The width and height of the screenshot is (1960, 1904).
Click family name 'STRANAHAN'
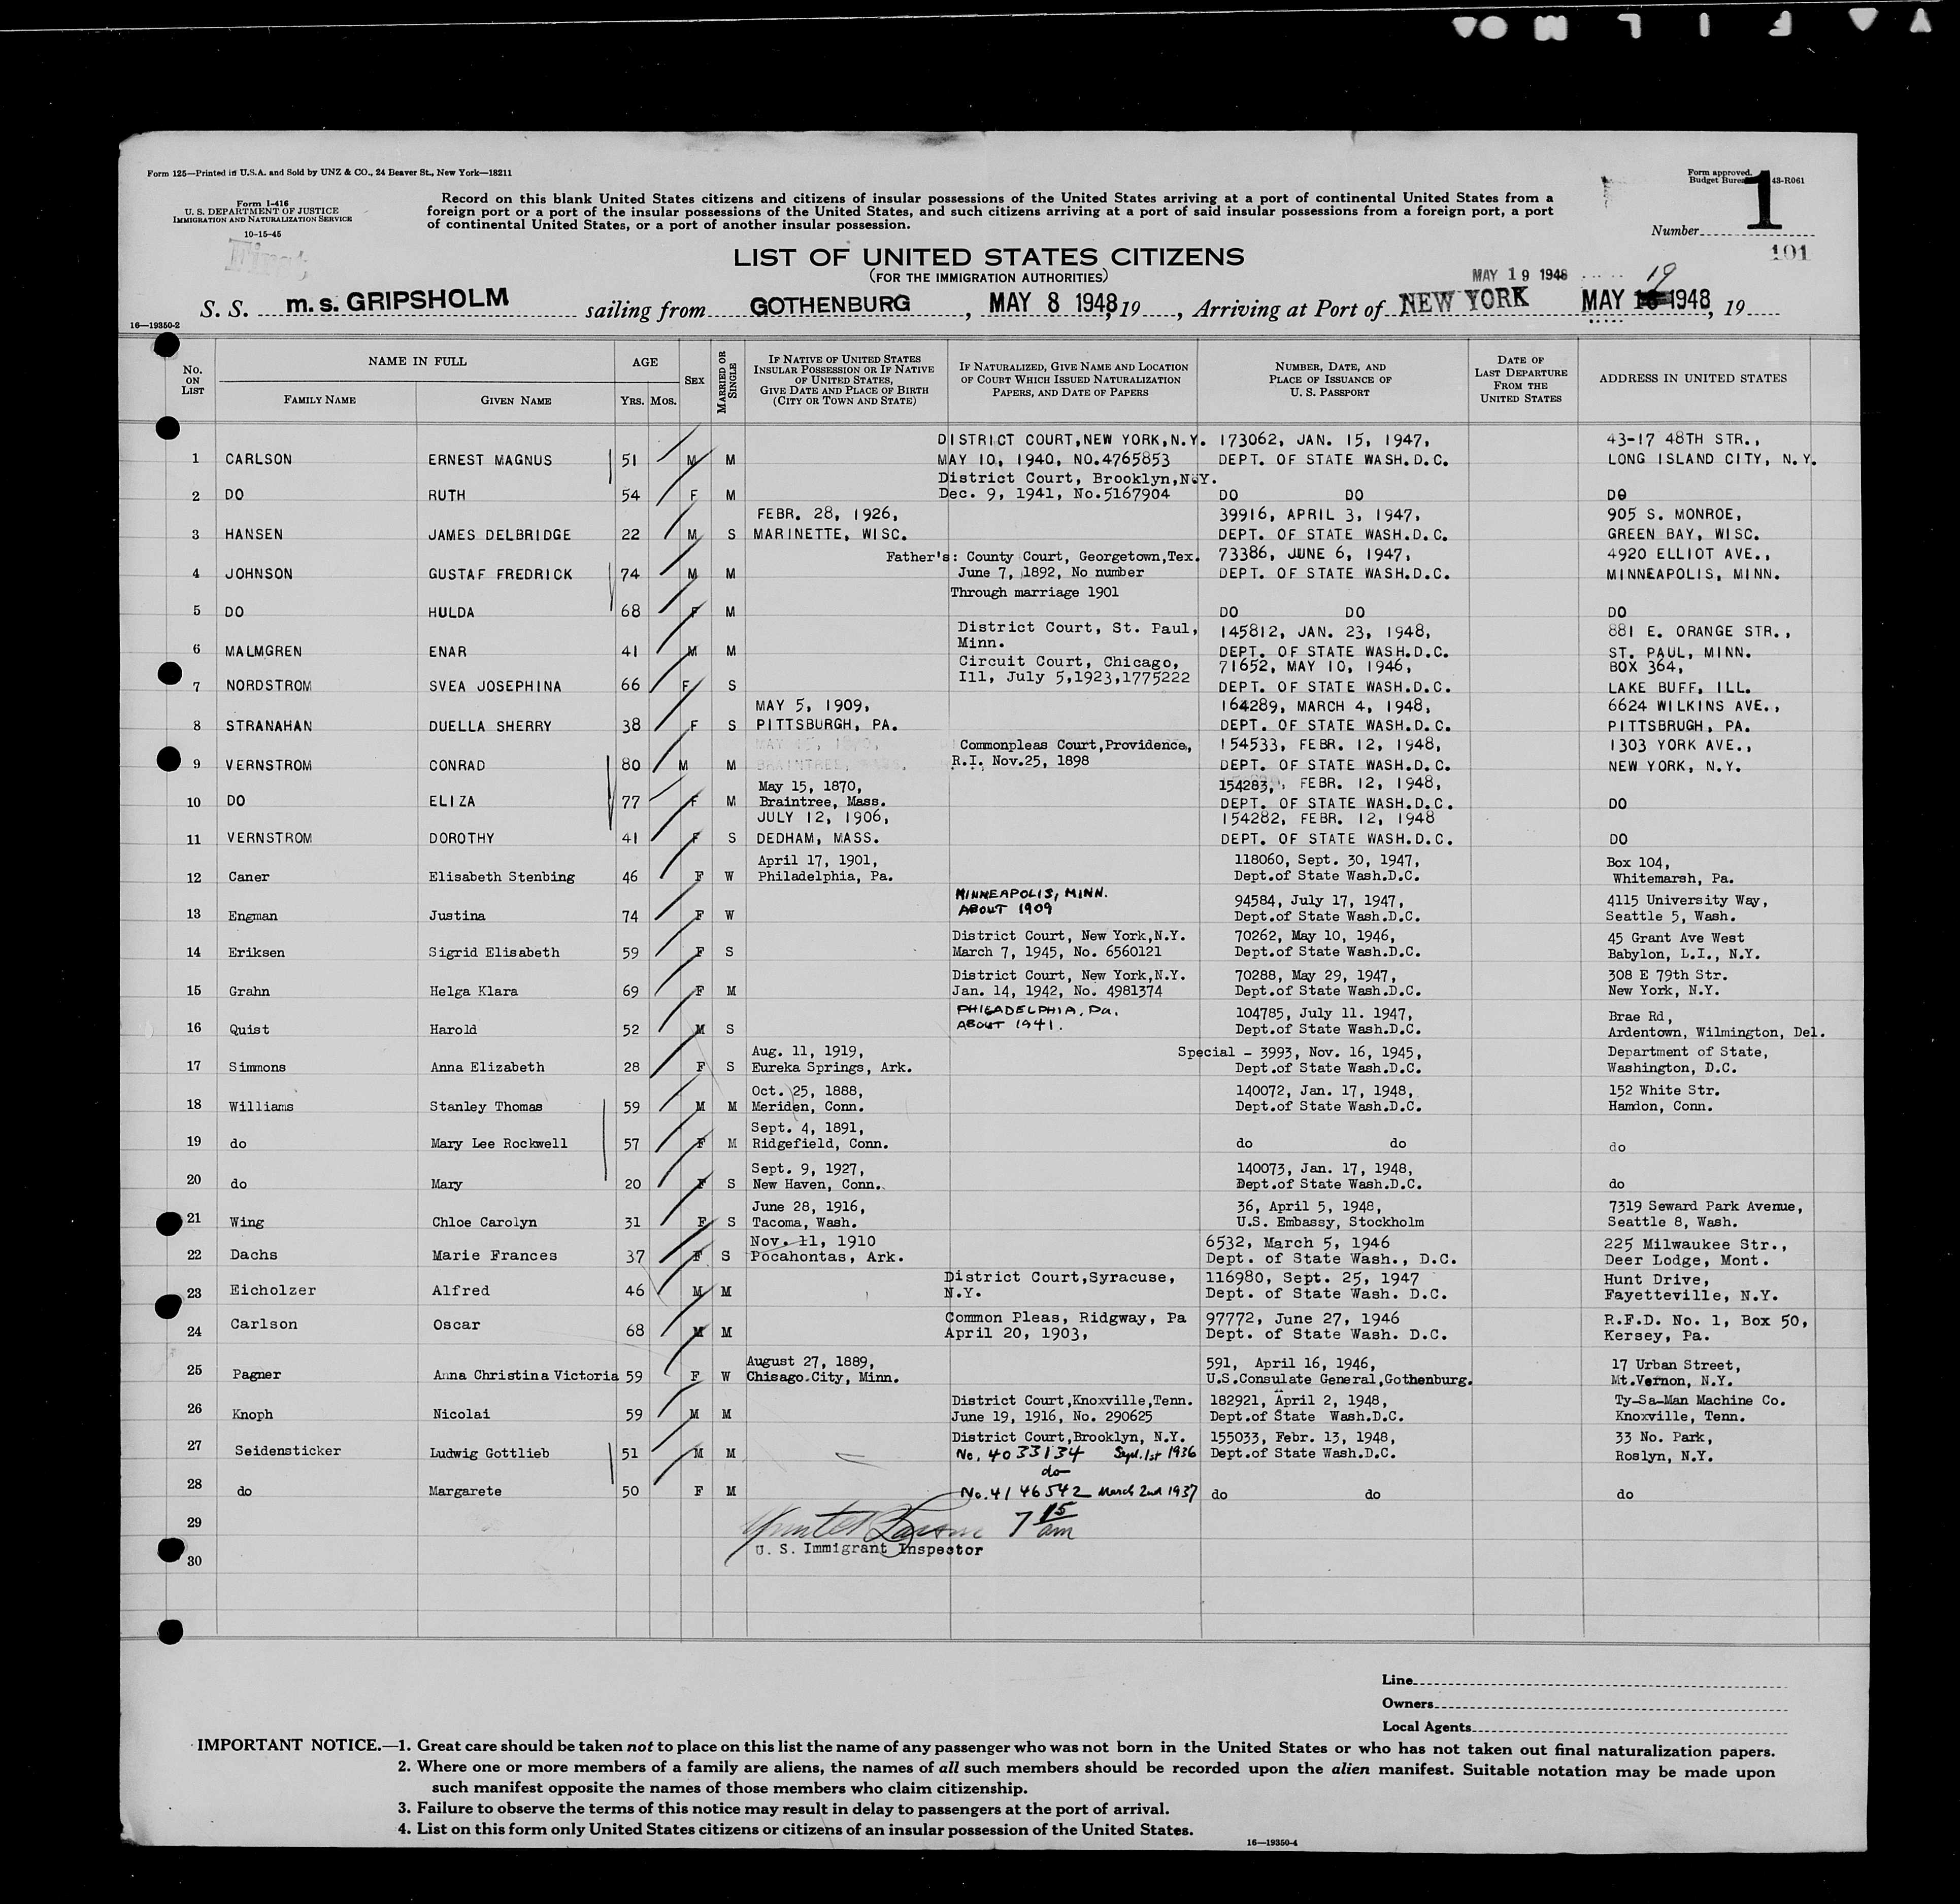[x=268, y=726]
